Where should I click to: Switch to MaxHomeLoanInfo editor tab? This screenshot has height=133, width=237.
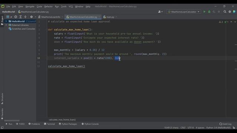point(51,17)
